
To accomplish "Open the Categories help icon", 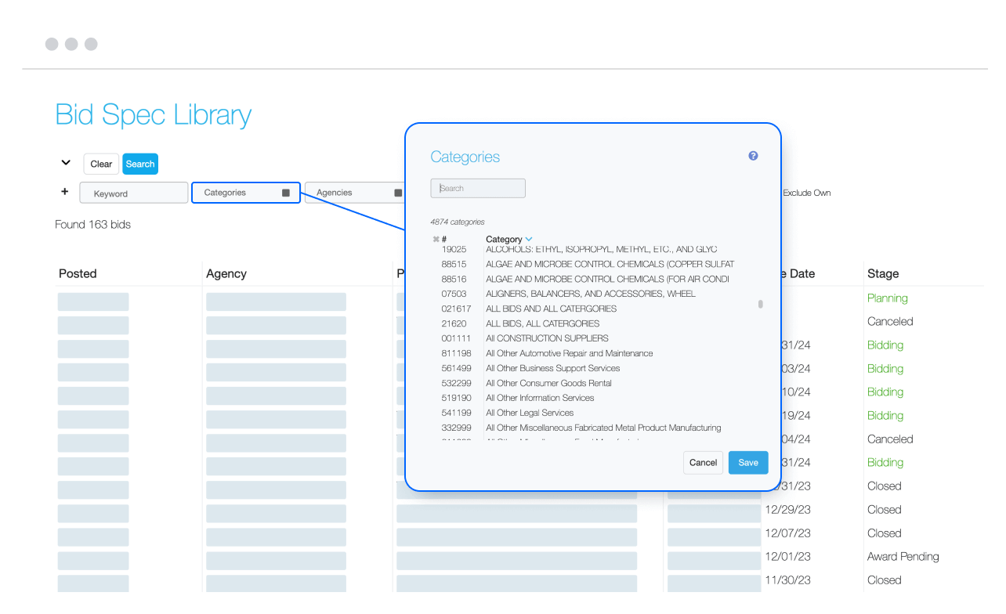I will [753, 156].
